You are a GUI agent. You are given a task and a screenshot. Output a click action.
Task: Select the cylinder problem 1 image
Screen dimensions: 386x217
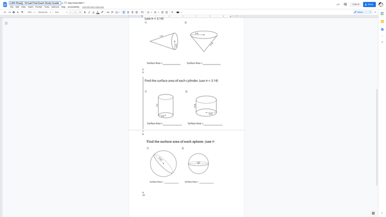tap(165, 106)
